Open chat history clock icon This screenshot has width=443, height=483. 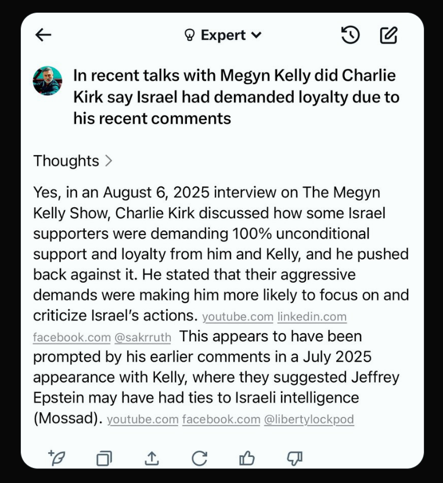(350, 35)
